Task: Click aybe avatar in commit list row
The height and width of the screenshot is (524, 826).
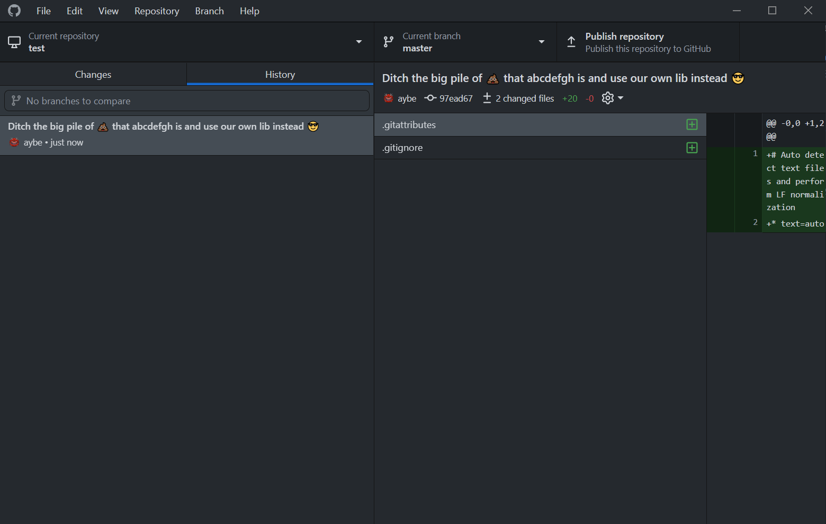Action: click(14, 142)
